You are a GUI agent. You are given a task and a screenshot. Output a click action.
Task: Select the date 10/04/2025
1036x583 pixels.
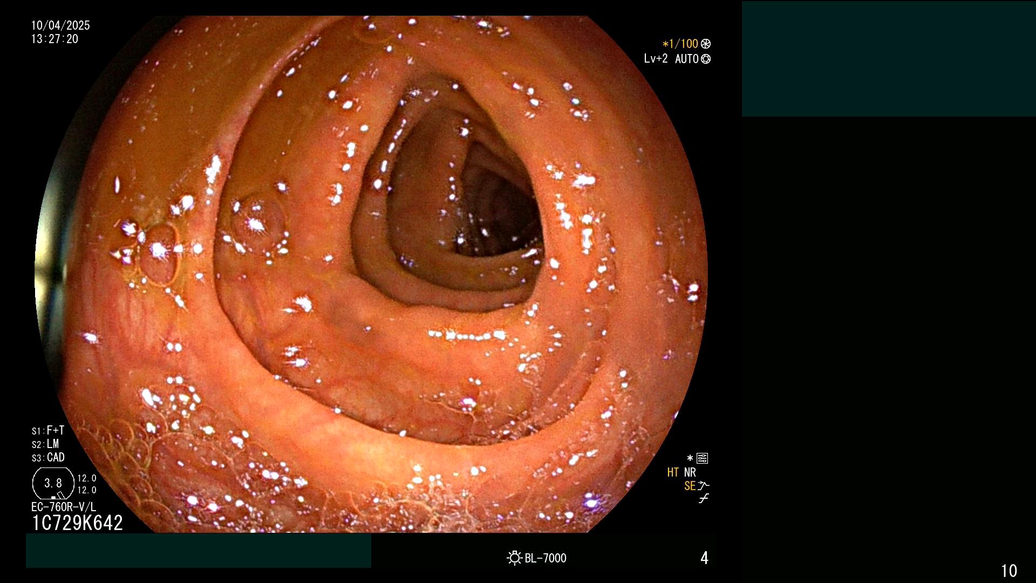coord(60,25)
